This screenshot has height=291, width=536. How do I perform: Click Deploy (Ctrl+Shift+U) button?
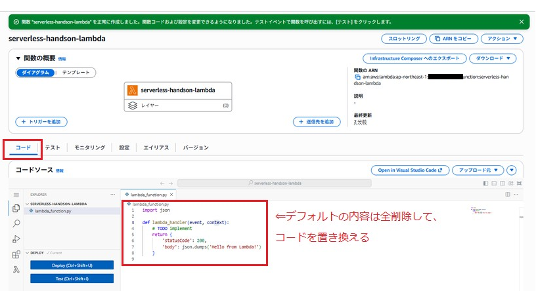tap(72, 265)
